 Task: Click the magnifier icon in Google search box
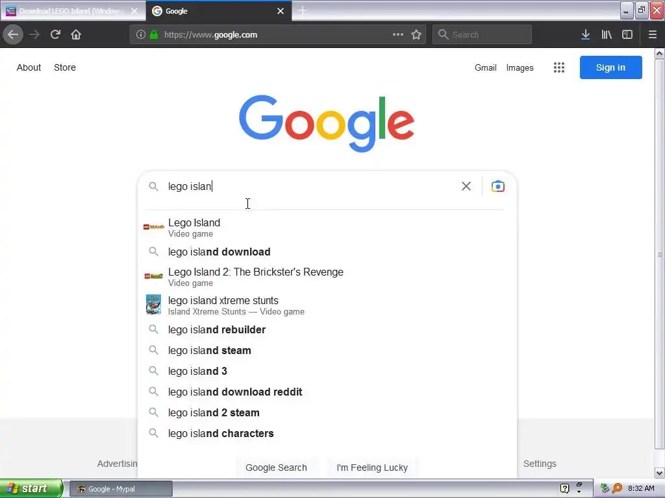153,186
